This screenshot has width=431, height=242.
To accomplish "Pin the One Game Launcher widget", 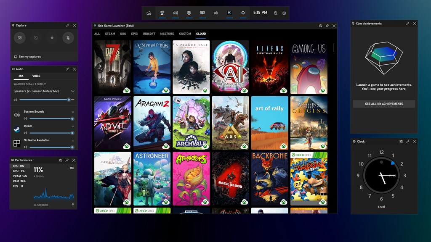I will tap(327, 26).
